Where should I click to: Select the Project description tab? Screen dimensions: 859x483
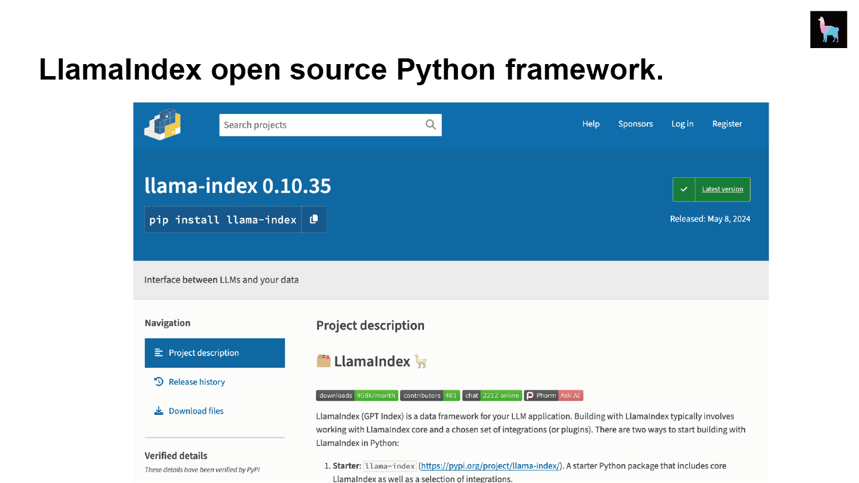coord(215,353)
